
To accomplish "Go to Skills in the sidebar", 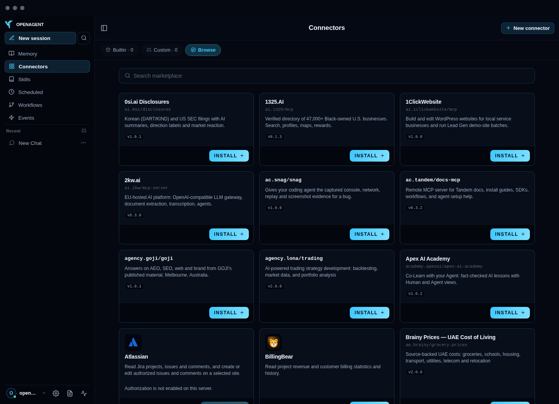I will (47, 79).
